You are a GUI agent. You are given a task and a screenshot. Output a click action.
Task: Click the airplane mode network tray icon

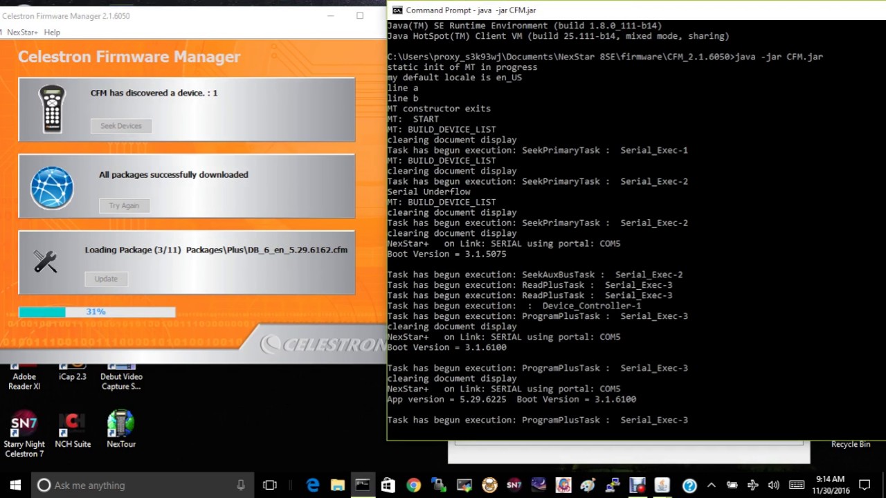[x=752, y=485]
